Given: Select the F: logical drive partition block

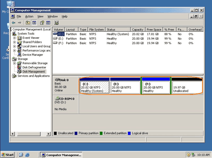Looking at the screenshot, I should [156, 86].
